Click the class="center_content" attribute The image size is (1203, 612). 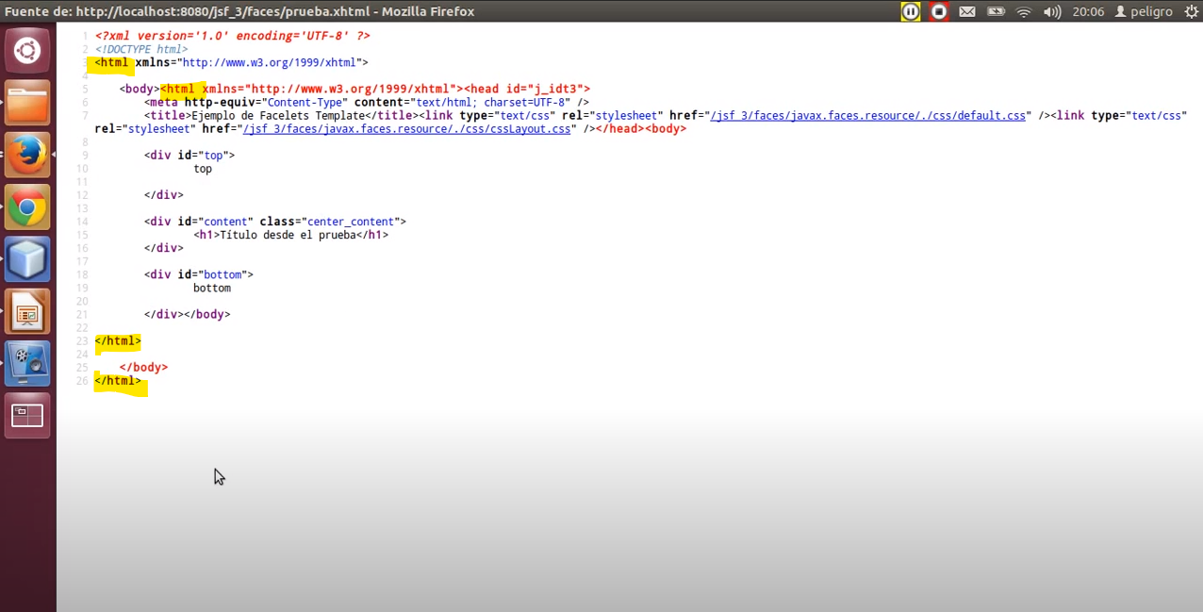point(329,222)
